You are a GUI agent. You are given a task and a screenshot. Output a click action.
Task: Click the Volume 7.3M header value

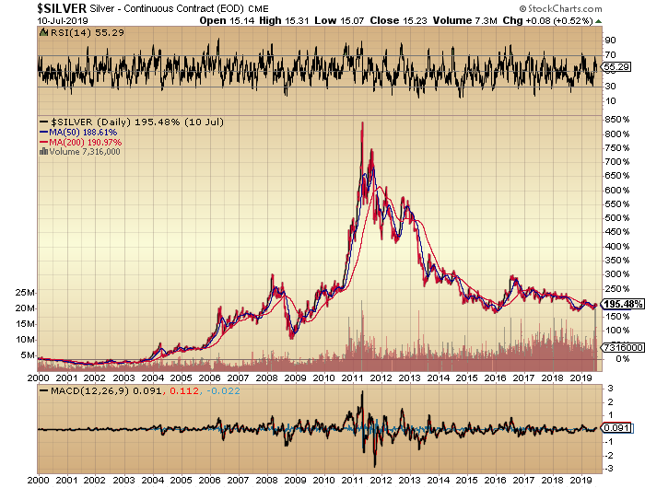[x=464, y=20]
